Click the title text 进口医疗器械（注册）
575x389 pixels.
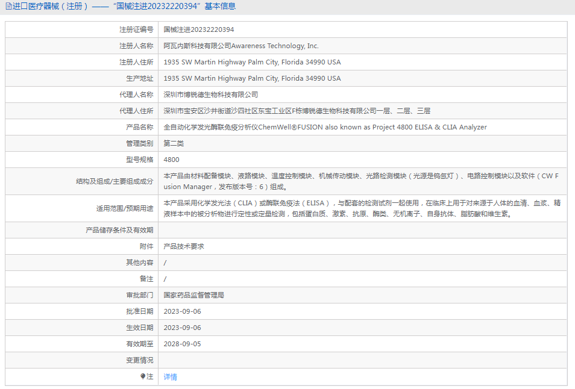pyautogui.click(x=50, y=7)
